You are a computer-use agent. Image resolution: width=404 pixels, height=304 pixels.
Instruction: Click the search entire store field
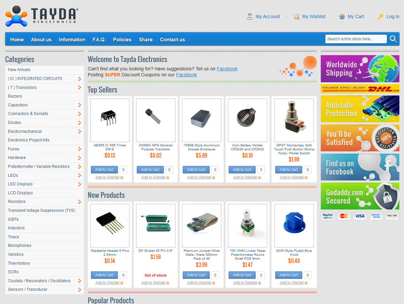point(356,39)
